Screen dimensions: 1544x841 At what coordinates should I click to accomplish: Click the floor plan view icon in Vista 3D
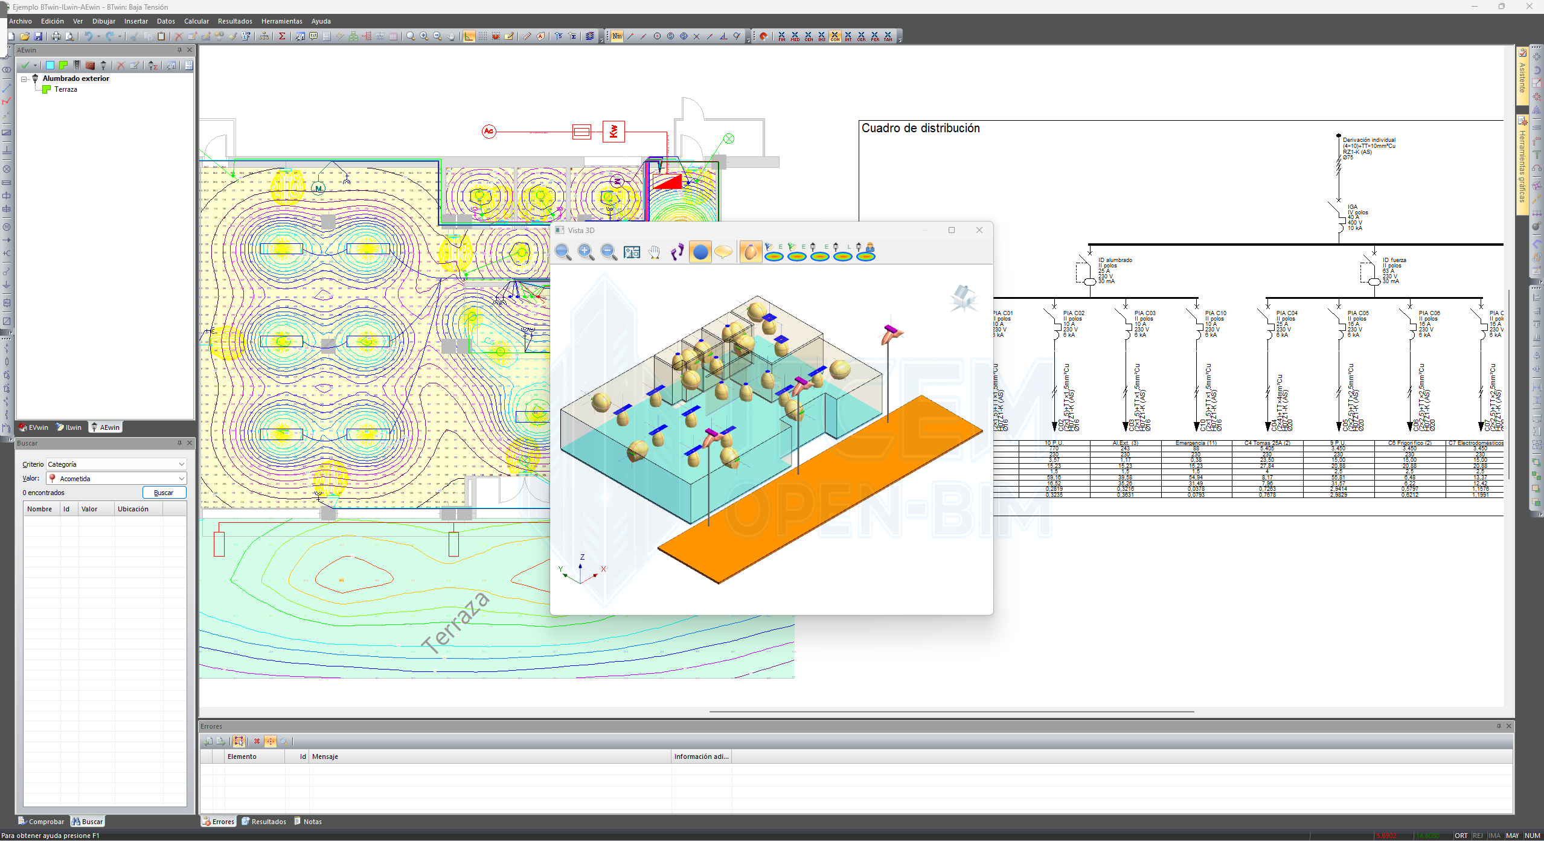tap(632, 252)
